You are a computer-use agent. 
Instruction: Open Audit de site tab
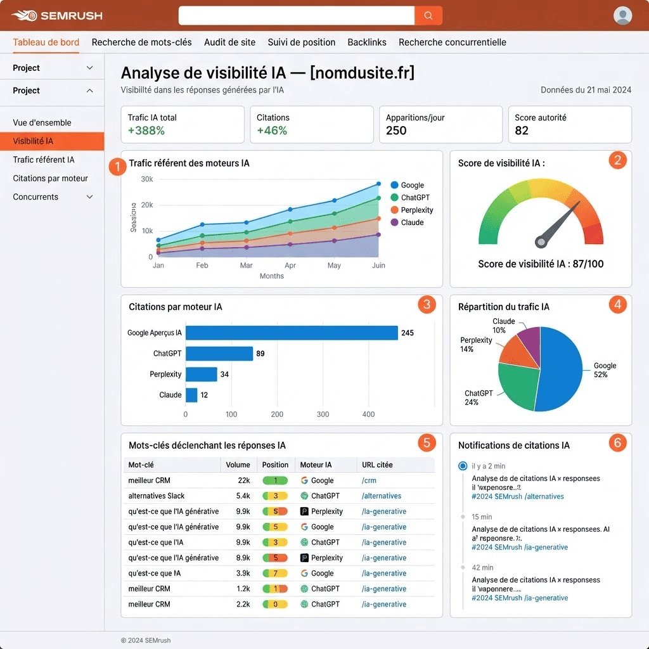[x=229, y=42]
